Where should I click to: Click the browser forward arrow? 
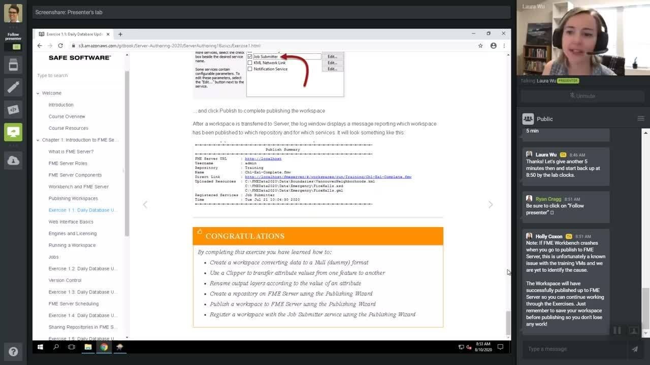(x=50, y=46)
